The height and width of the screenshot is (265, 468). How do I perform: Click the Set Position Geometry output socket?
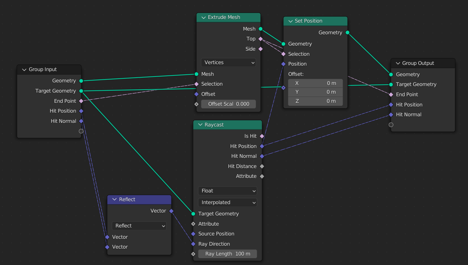347,32
